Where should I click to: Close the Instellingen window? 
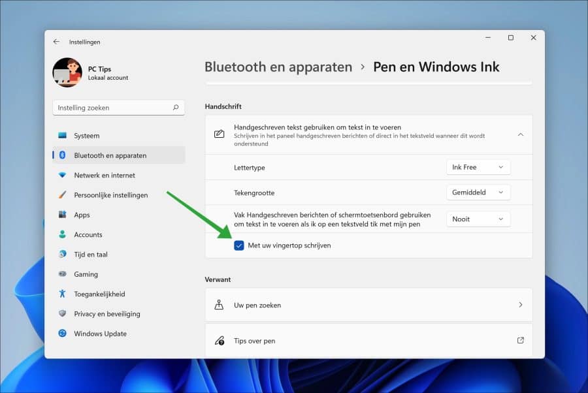(x=533, y=37)
